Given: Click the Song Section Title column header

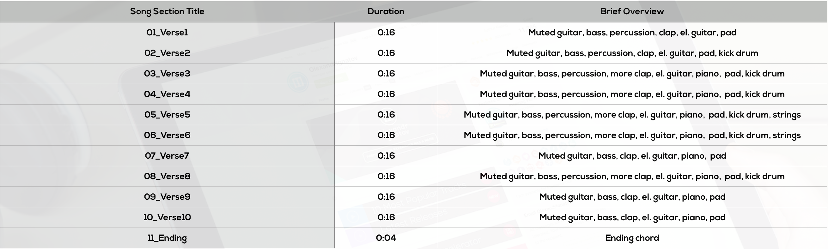Looking at the screenshot, I should click(x=167, y=11).
